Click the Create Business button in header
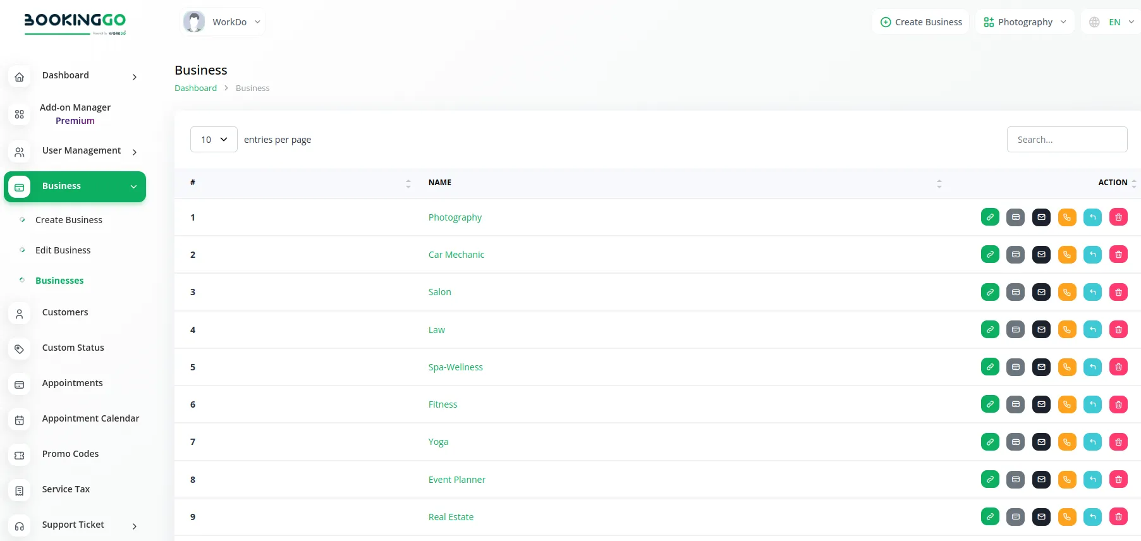 click(921, 22)
